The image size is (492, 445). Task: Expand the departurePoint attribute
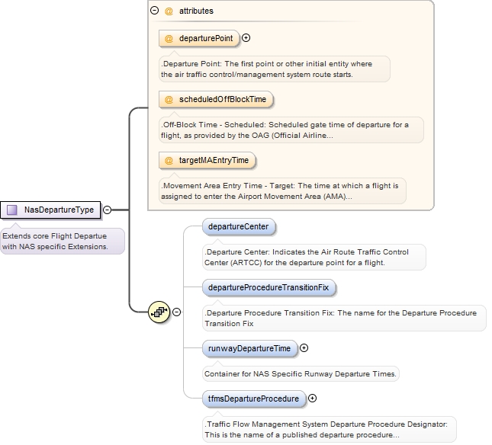246,38
